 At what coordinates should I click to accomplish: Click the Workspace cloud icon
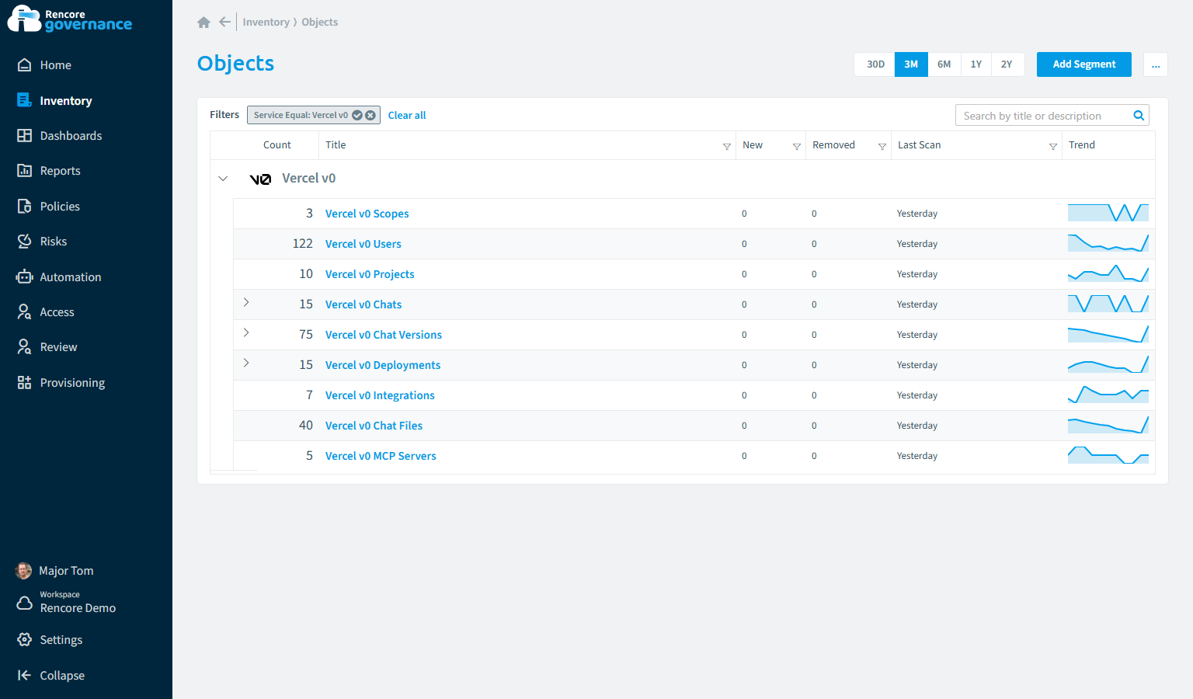click(x=24, y=603)
